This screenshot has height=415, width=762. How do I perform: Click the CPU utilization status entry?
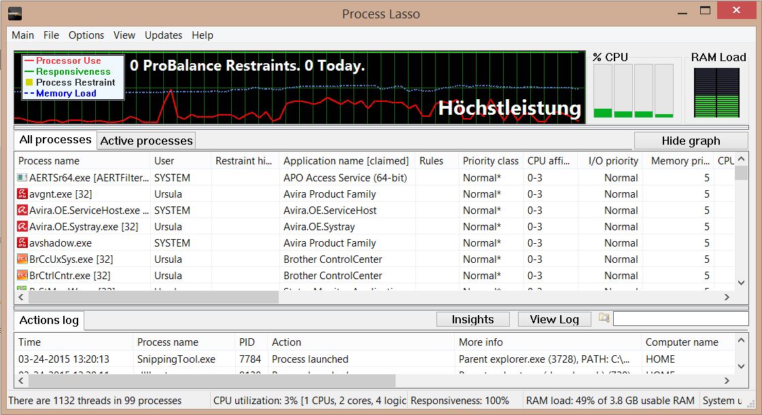coord(309,401)
